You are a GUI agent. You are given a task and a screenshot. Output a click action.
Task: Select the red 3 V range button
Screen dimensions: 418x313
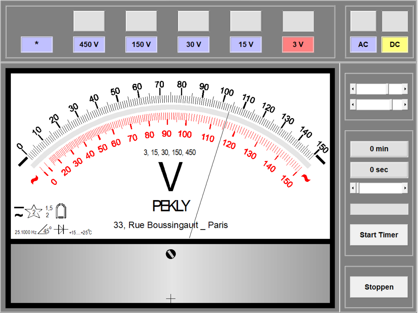(298, 44)
